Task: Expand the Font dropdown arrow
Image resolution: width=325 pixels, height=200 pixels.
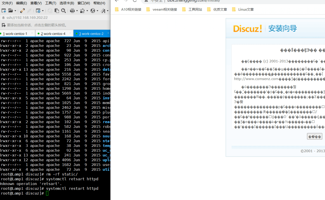Action: coord(108,11)
